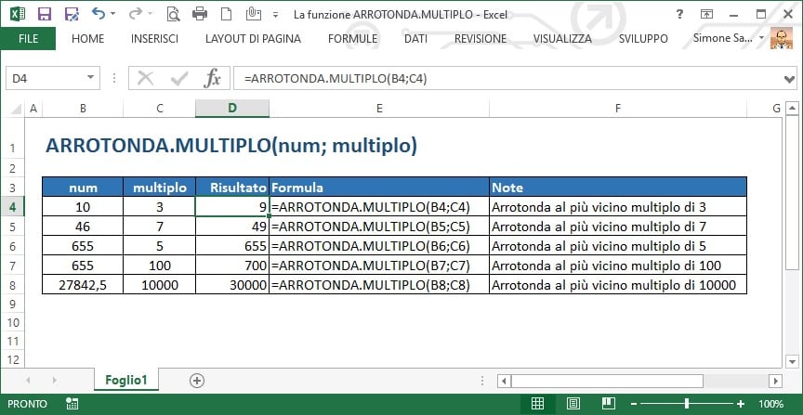Image resolution: width=803 pixels, height=415 pixels.
Task: Open the redo history dropdown arrow
Action: (150, 14)
